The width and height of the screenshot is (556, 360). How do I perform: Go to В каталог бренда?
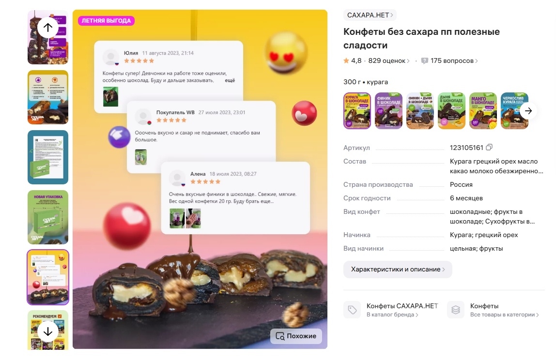tap(392, 315)
